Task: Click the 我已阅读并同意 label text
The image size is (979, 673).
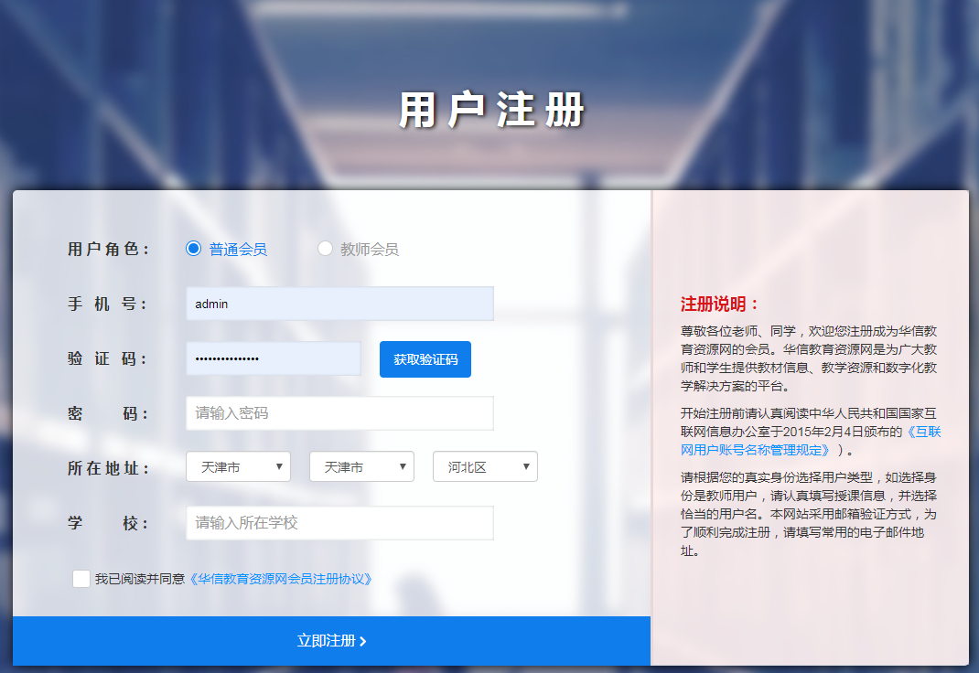Action: [x=140, y=579]
